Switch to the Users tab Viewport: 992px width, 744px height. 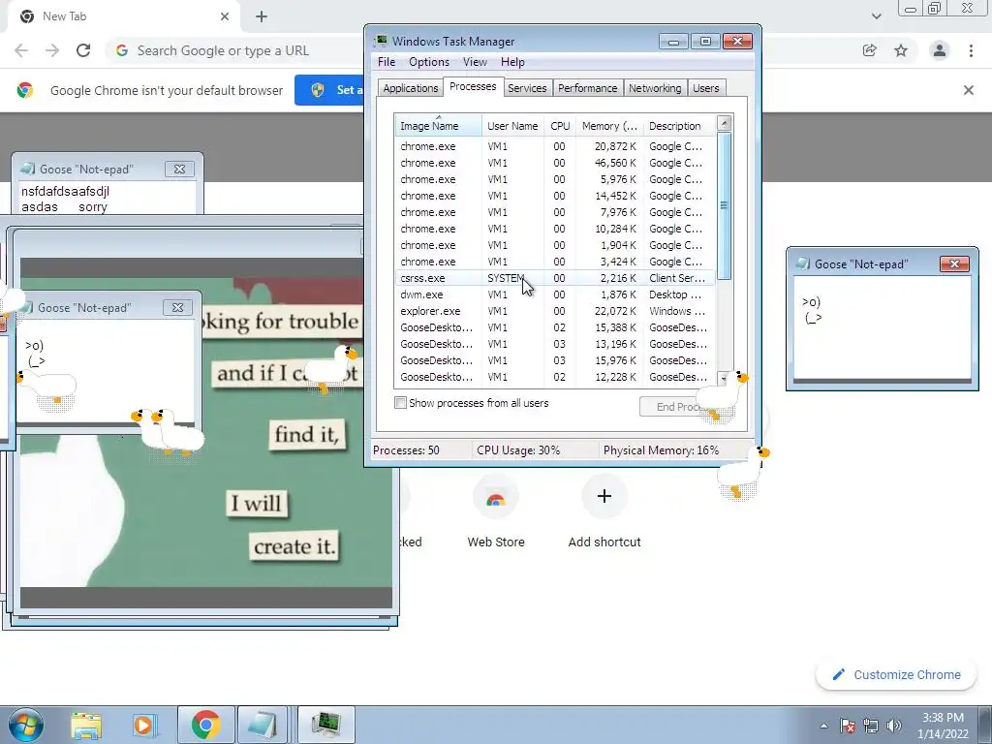706,88
